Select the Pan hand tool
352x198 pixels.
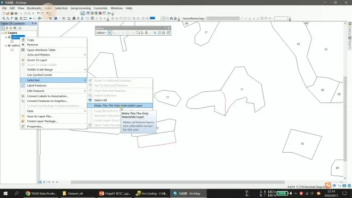point(12,19)
